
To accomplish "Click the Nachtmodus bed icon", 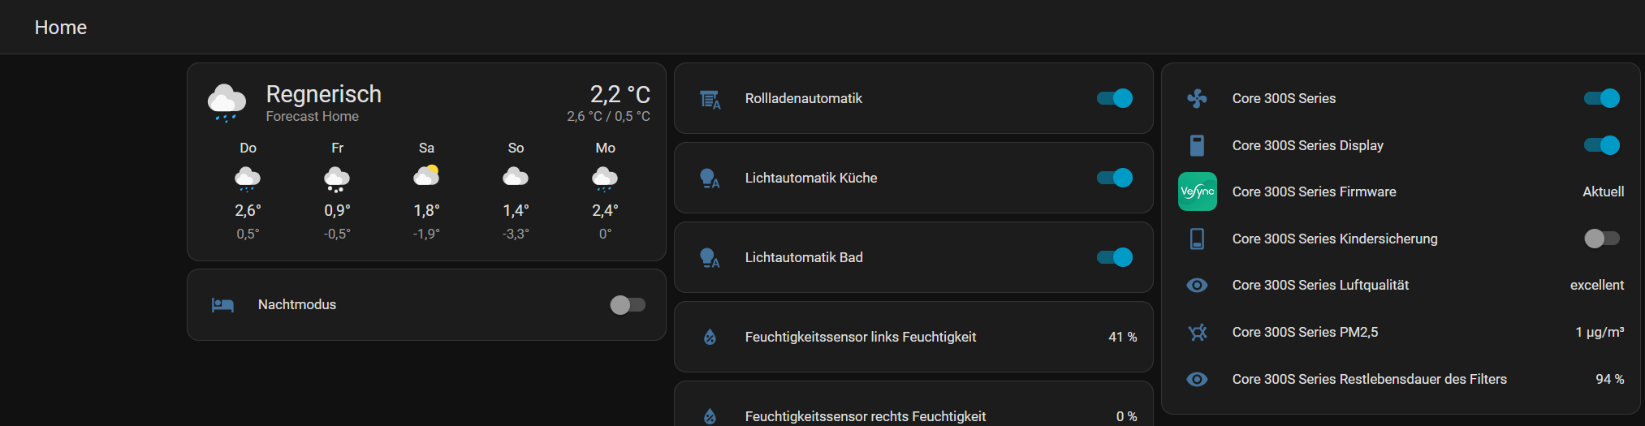I will (222, 305).
